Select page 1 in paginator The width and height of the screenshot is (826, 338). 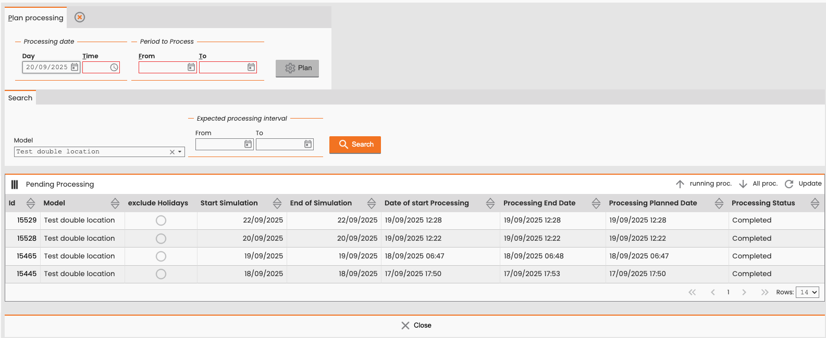click(728, 292)
